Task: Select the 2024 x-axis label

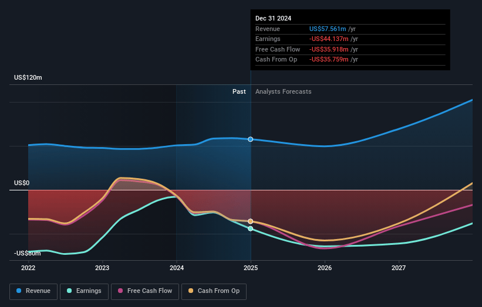Action: coord(177,268)
